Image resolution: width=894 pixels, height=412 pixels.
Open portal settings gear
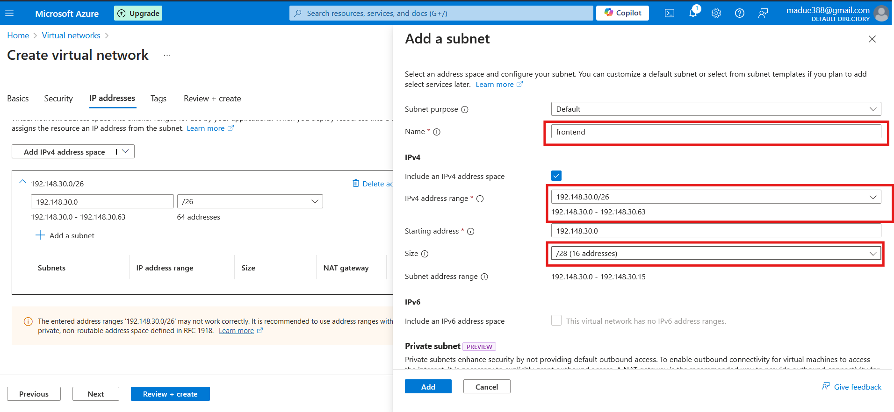[x=716, y=13]
